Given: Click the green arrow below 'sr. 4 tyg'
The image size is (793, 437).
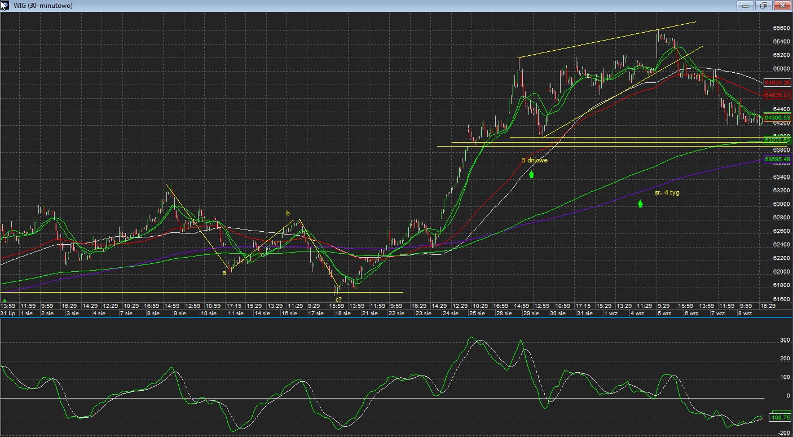Looking at the screenshot, I should tap(641, 204).
